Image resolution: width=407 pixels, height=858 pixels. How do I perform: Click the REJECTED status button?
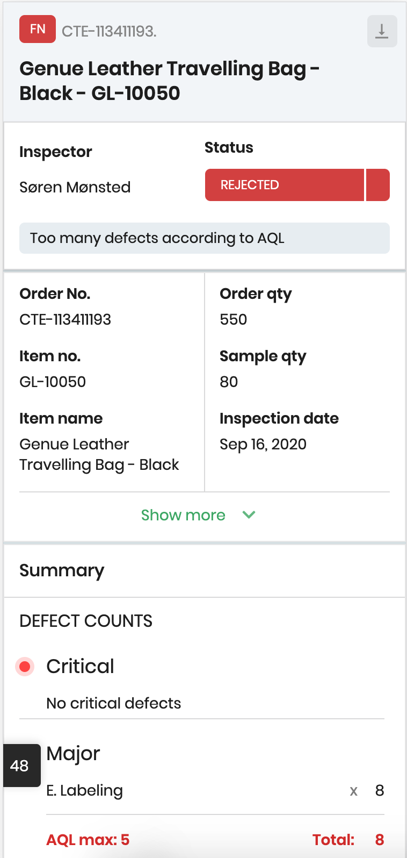[285, 184]
